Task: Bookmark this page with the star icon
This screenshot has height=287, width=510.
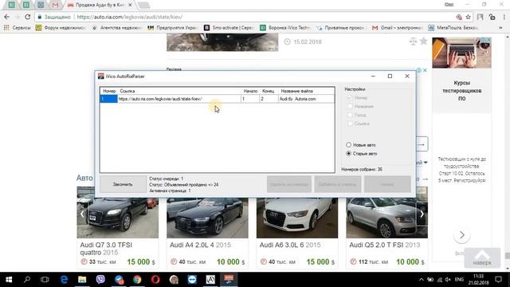Action: tap(468, 17)
